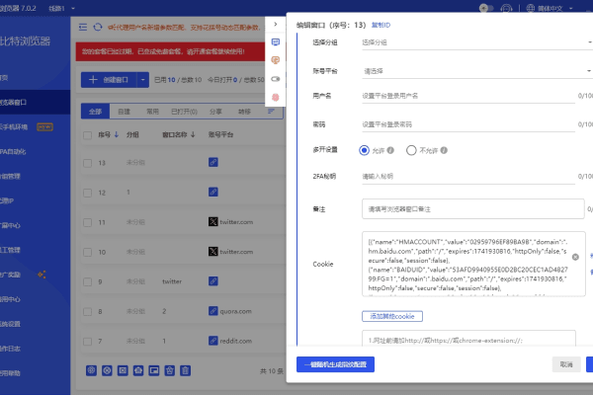Viewport: 593px width, 395px height.
Task: Tick the checkbox for row 13
Action: (87, 163)
